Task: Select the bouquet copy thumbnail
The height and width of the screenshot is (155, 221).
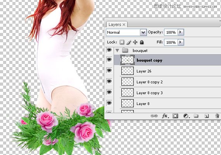Action: pos(128,60)
